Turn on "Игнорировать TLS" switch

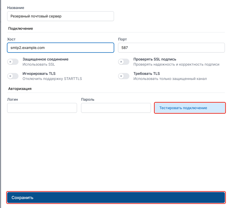pyautogui.click(x=13, y=76)
